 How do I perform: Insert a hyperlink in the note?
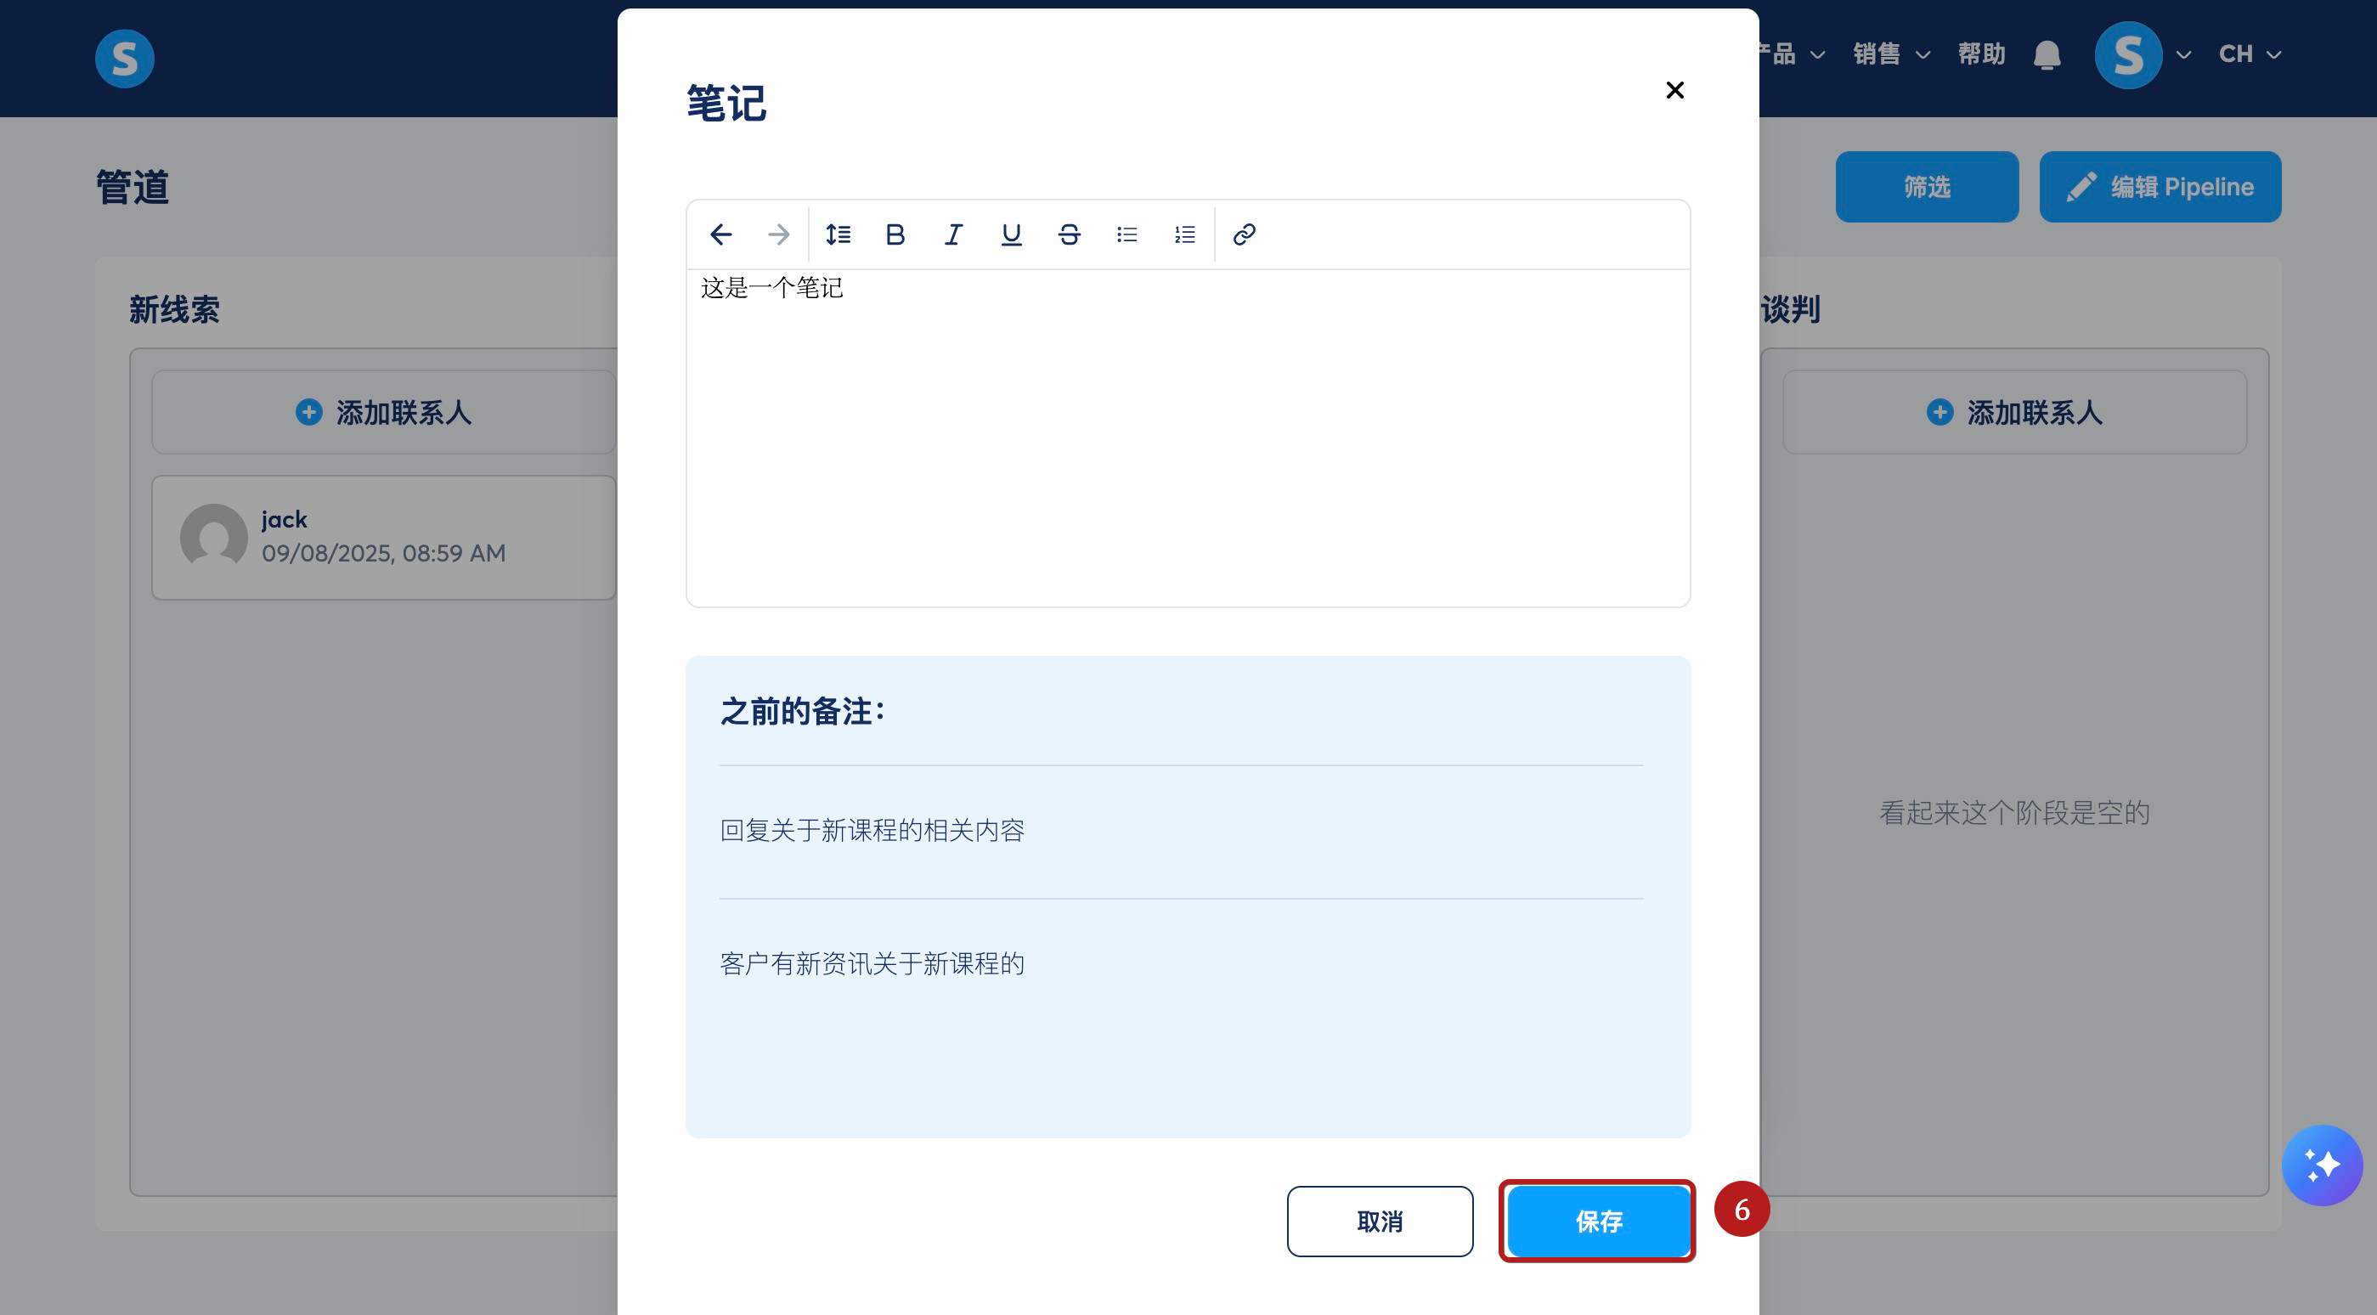click(x=1244, y=234)
